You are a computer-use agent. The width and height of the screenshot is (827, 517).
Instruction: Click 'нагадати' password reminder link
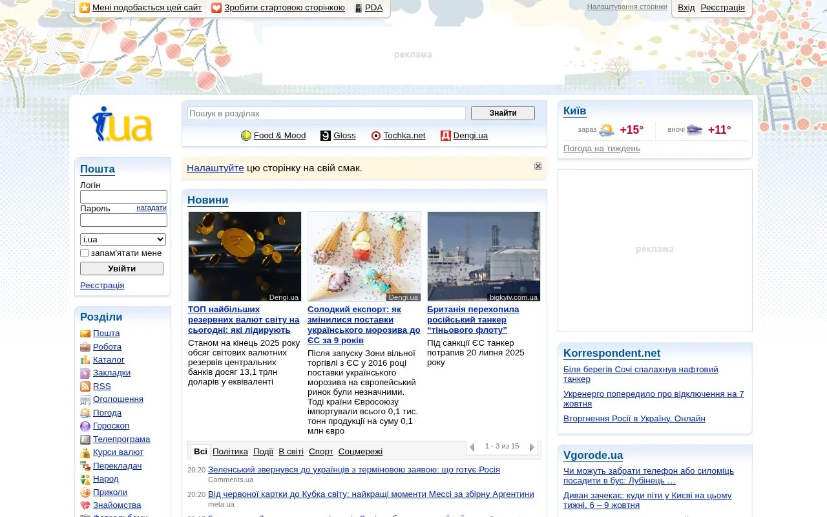point(151,207)
